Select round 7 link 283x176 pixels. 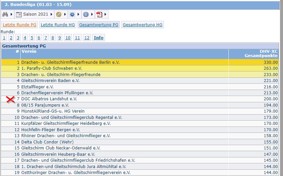[46, 38]
